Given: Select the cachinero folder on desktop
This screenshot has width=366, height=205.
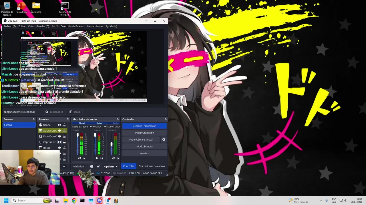Looking at the screenshot, I should (x=36, y=8).
